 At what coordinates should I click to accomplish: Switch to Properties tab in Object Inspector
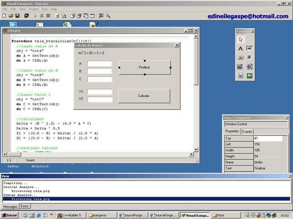coord(232,131)
